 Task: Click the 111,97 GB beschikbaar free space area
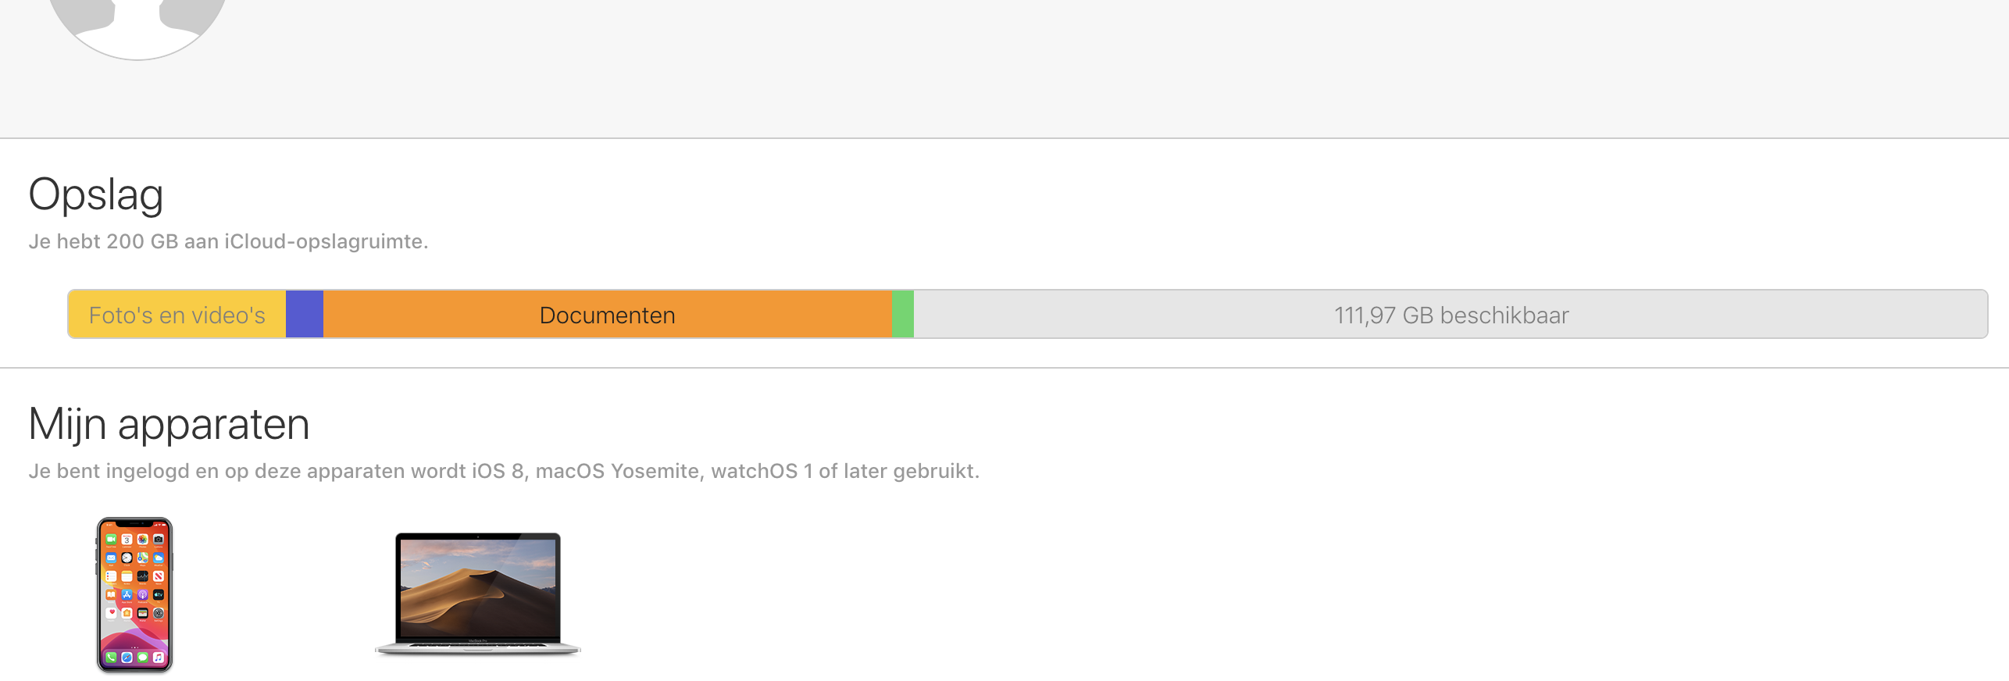pyautogui.click(x=1451, y=315)
